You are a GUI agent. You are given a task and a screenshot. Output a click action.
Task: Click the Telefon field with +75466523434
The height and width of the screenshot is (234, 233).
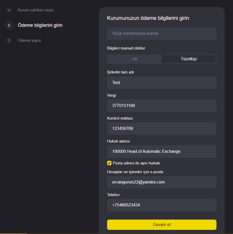[x=162, y=205]
